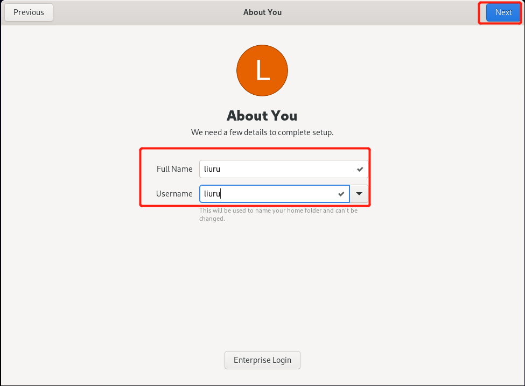Expand the Username suggestions dropdown arrow
525x386 pixels.
(x=359, y=194)
